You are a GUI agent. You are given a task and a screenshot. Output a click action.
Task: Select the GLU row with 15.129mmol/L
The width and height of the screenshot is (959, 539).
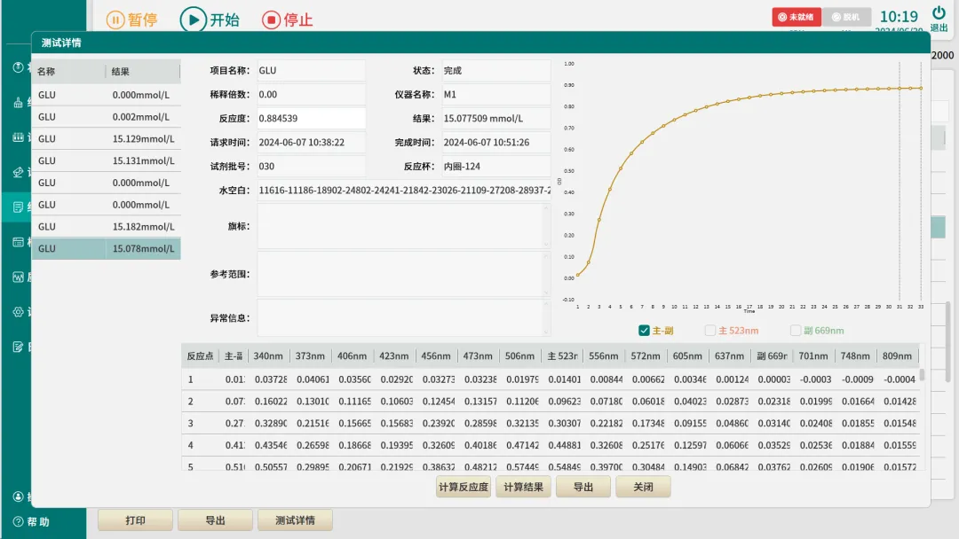tap(107, 139)
